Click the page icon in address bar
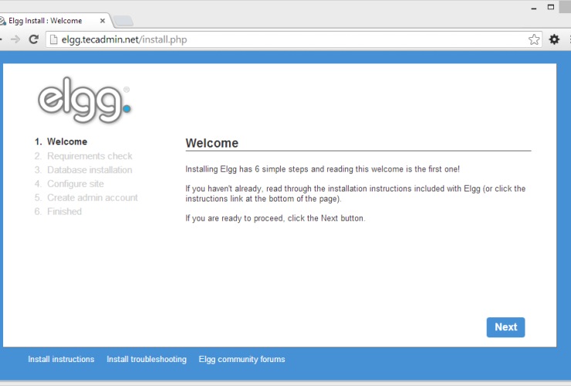This screenshot has width=571, height=386. pos(53,39)
